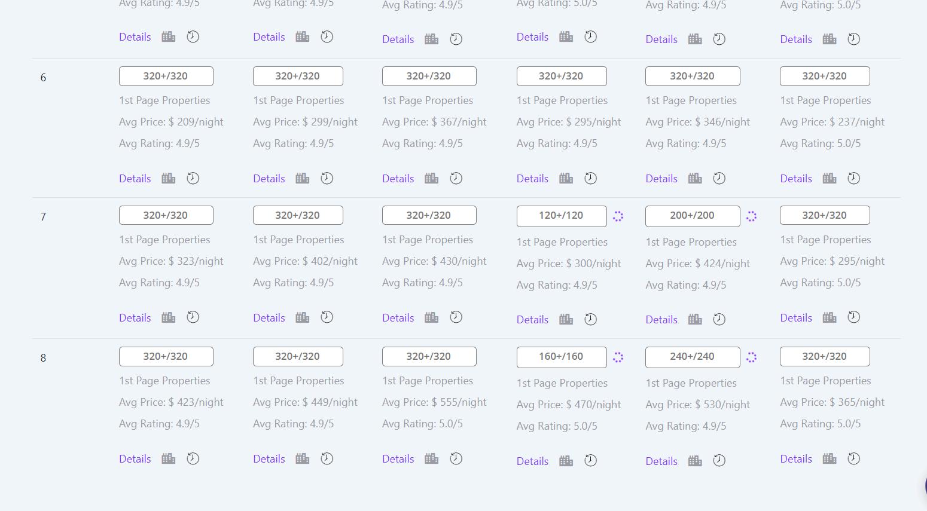Open building icon in the $299/night cell
Image resolution: width=927 pixels, height=511 pixels.
click(x=303, y=178)
